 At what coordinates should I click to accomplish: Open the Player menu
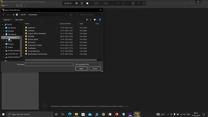coord(4,6)
